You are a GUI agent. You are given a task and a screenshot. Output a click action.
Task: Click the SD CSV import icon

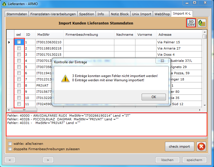click(191, 23)
